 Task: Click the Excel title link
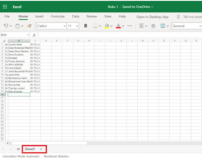(x=17, y=7)
